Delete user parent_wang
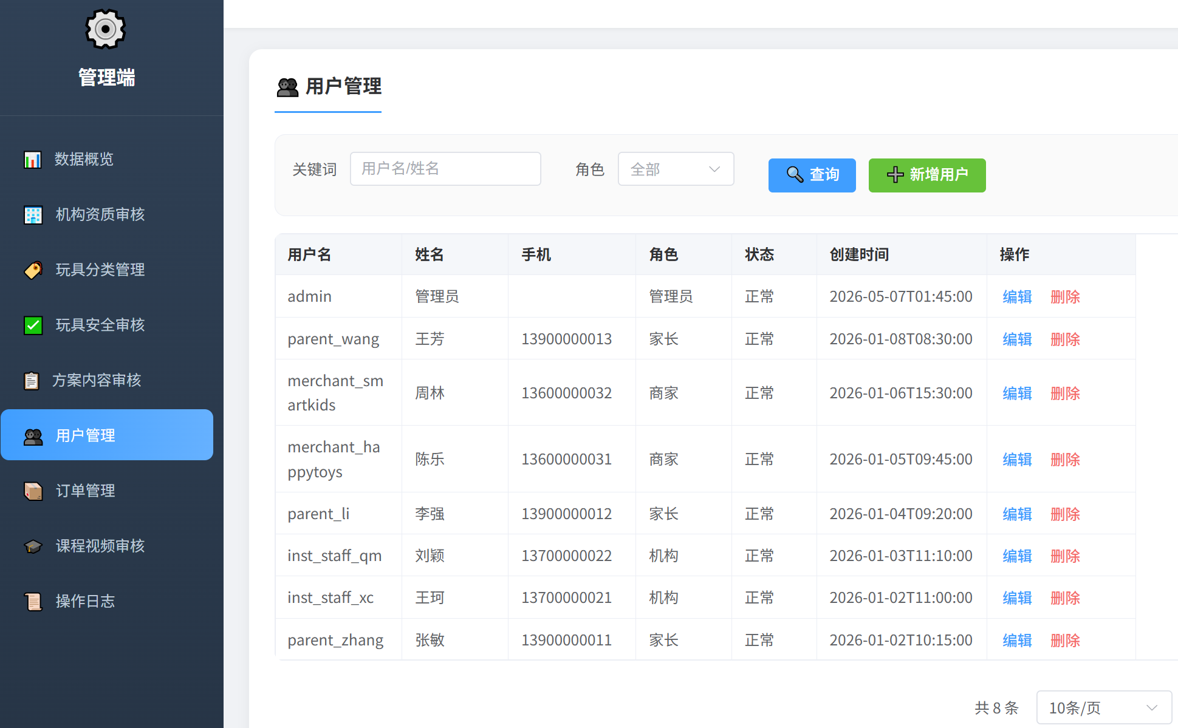This screenshot has height=728, width=1178. (x=1065, y=339)
